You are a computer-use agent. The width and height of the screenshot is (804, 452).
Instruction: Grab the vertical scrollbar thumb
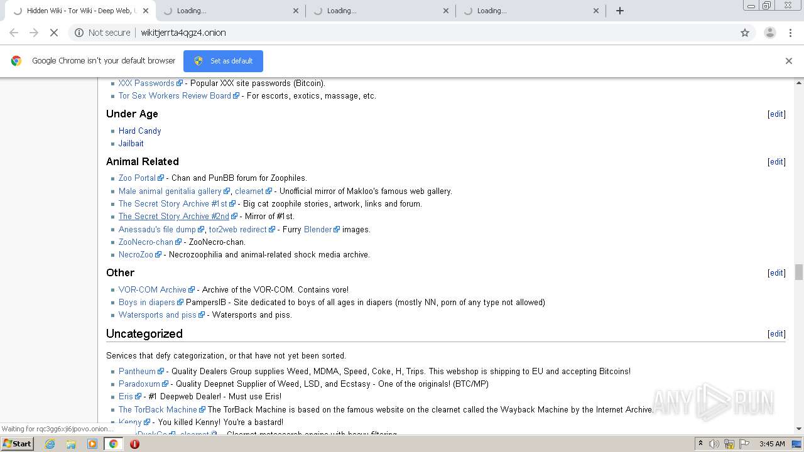(799, 272)
